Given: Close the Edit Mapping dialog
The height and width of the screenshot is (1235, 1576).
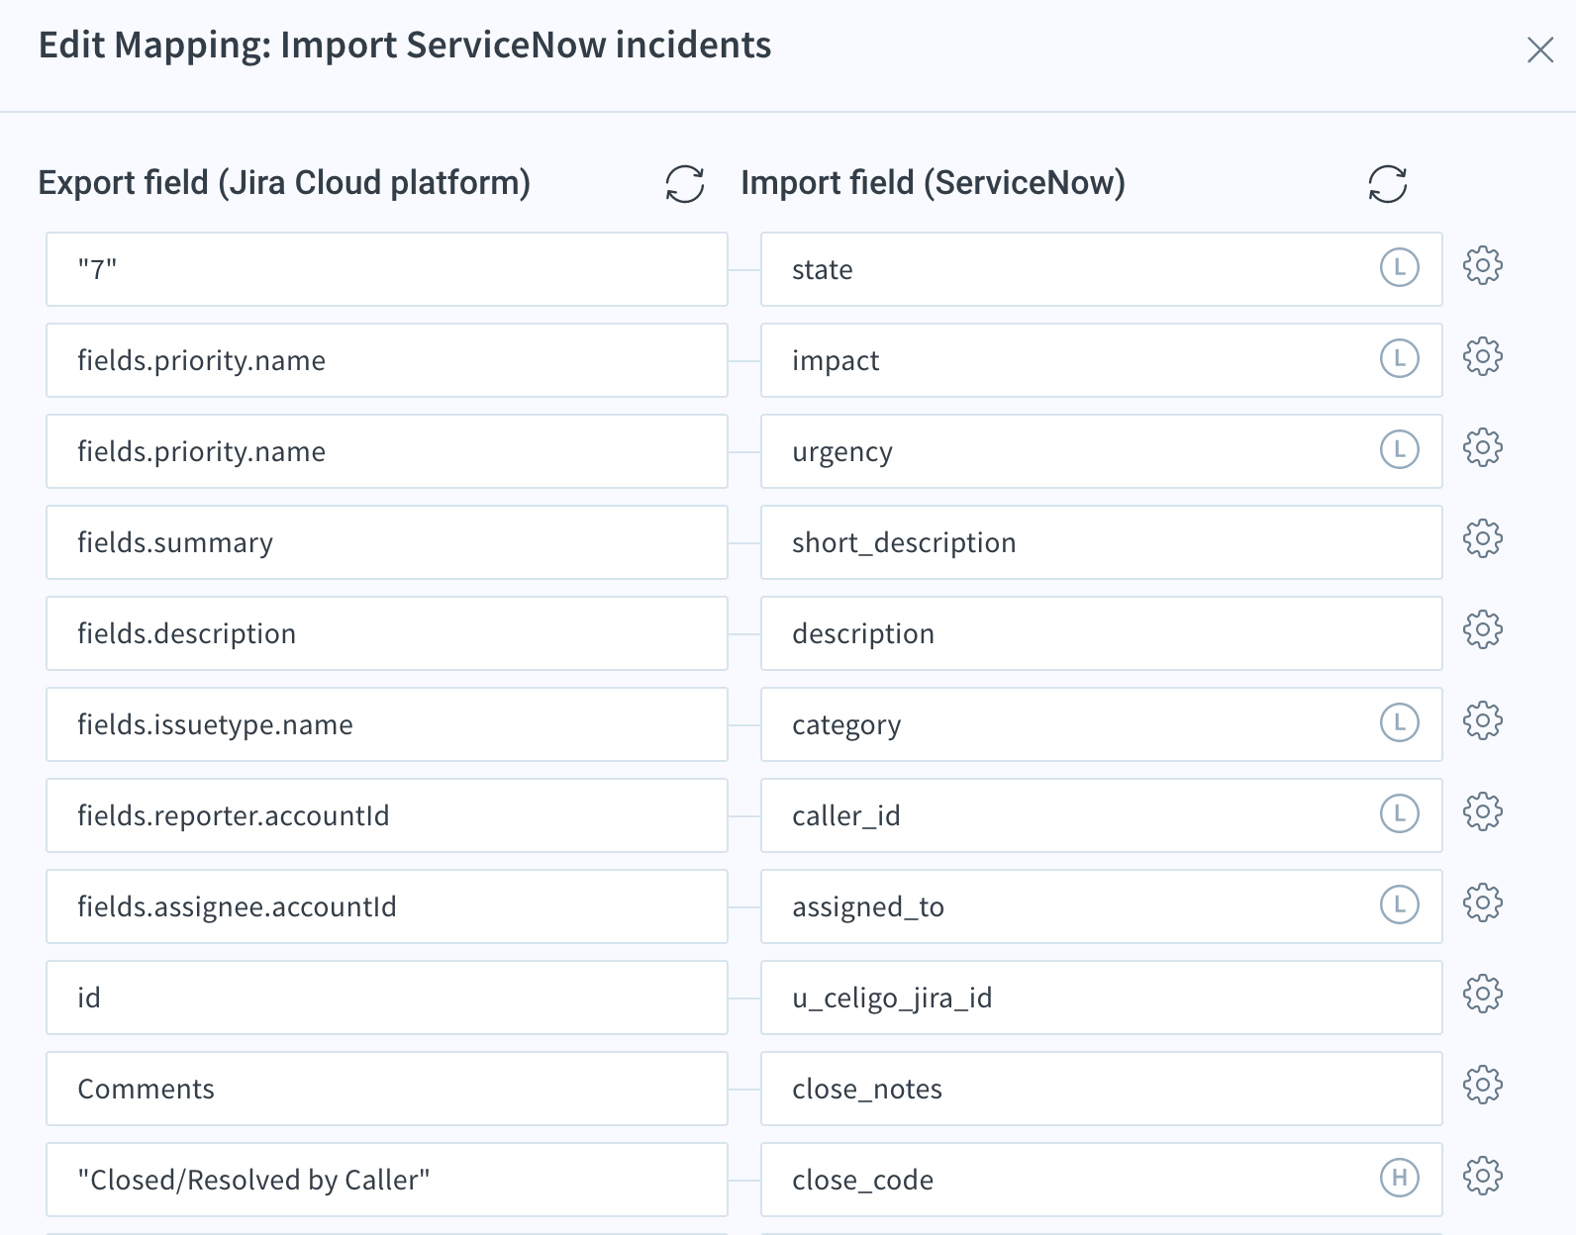Looking at the screenshot, I should [x=1540, y=49].
